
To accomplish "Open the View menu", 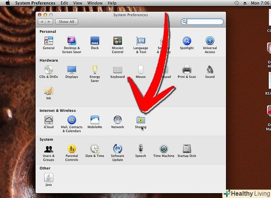I will click(77, 3).
